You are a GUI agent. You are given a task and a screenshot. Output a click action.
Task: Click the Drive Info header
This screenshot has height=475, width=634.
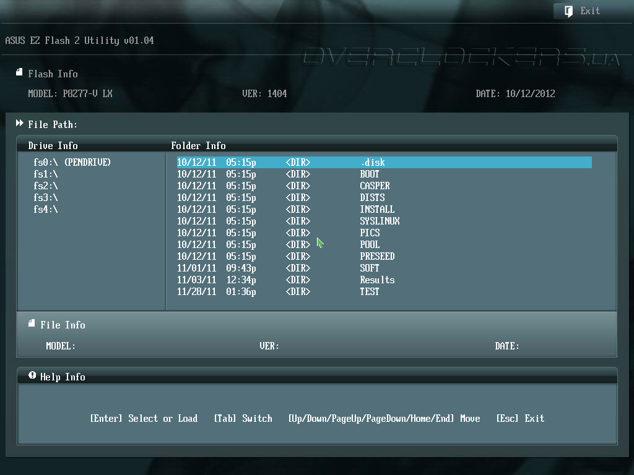click(x=53, y=145)
